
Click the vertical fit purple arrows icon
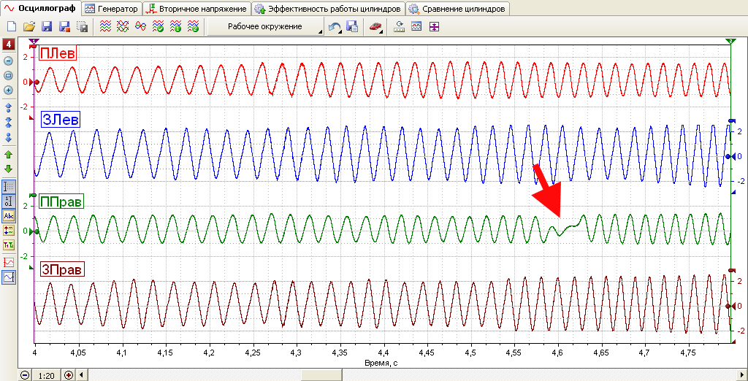coord(434,27)
